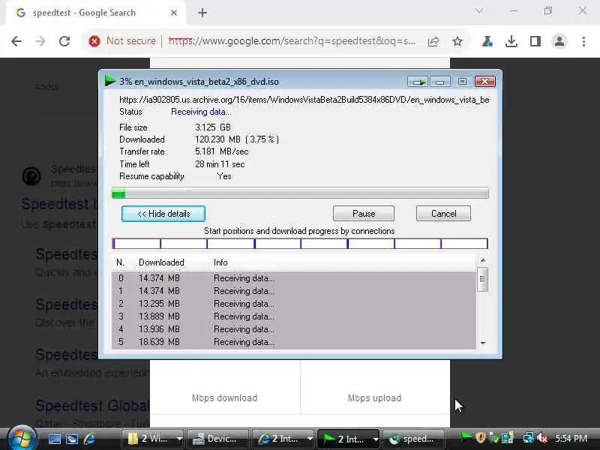Click the archive.org download URL text
Image resolution: width=600 pixels, height=450 pixels.
304,100
